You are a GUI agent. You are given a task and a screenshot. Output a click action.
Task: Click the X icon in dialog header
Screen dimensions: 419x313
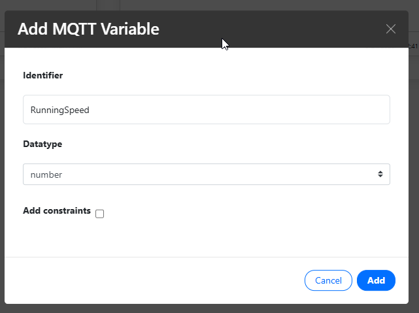coord(391,29)
